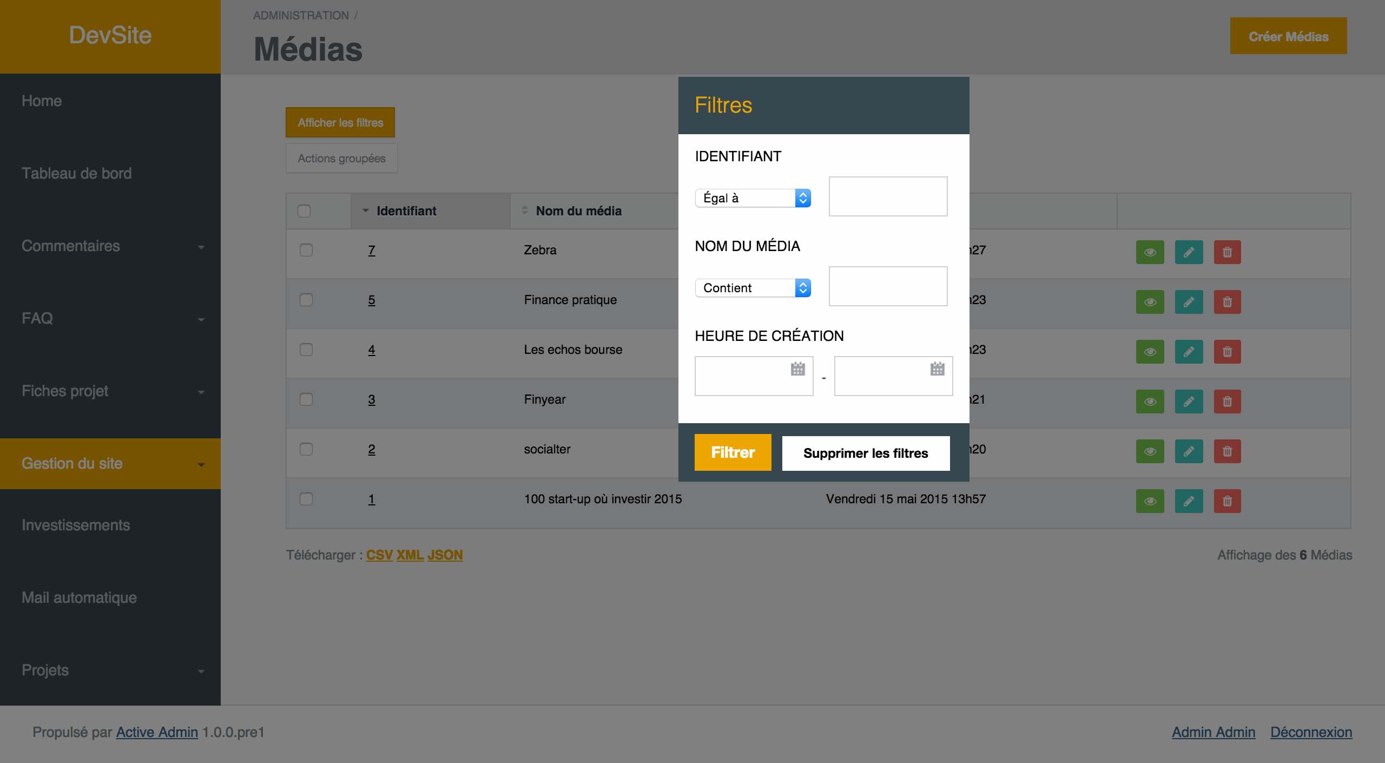
Task: Click the edit pencil icon for Finance pratique
Action: [x=1189, y=302]
